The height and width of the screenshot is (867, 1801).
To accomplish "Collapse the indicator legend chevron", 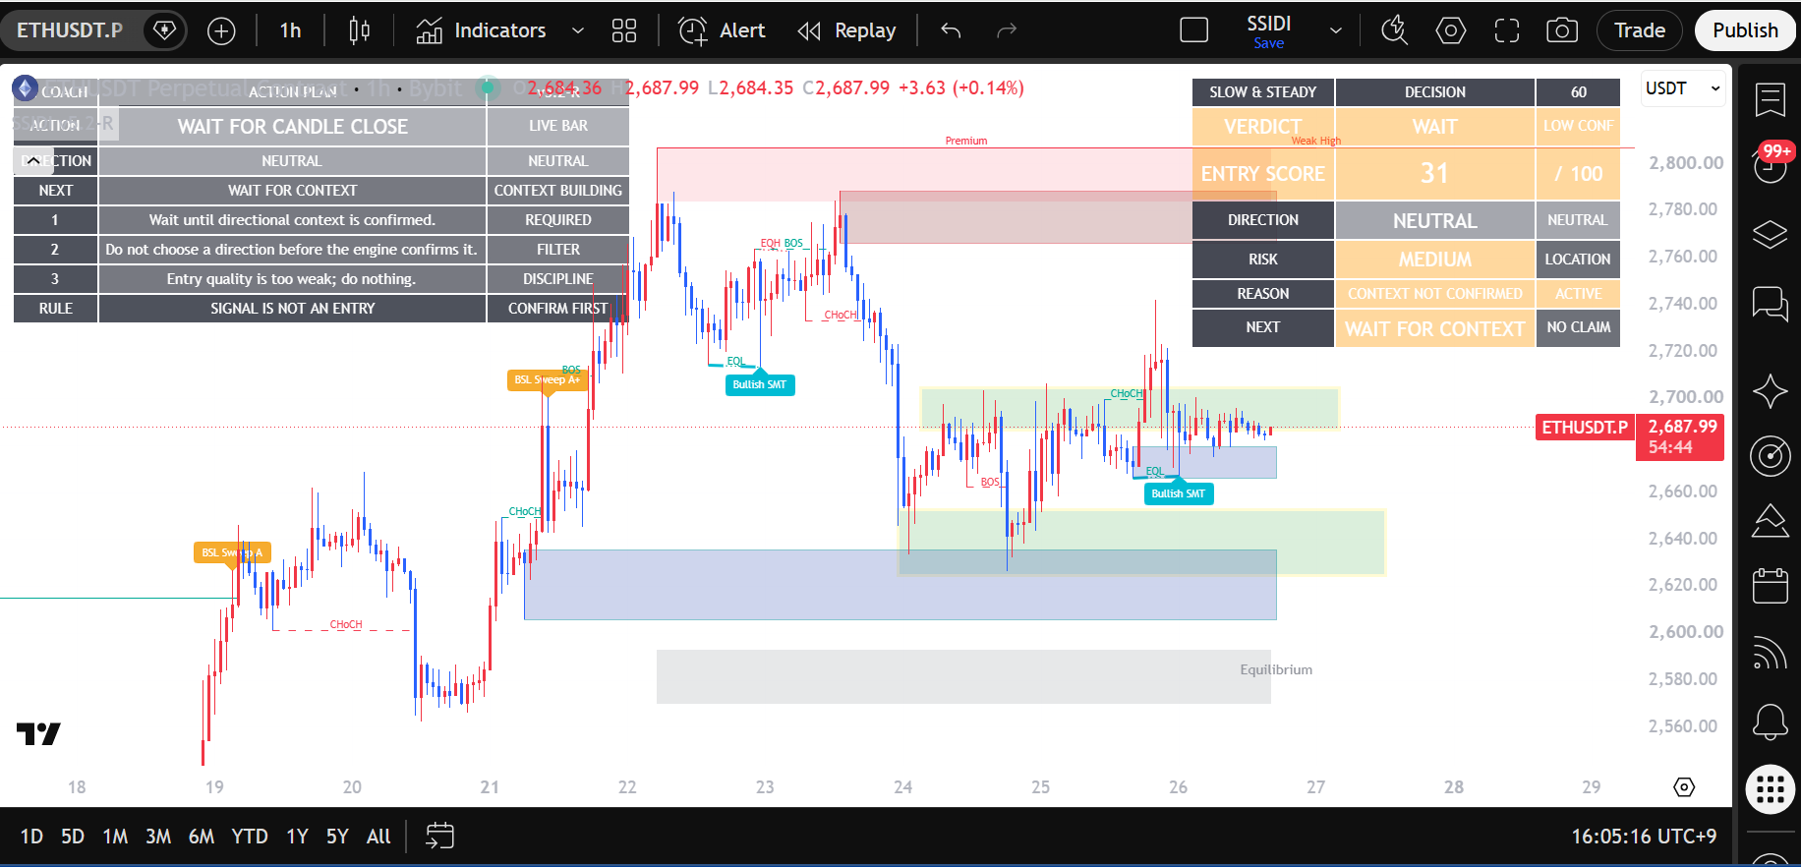I will 33,160.
